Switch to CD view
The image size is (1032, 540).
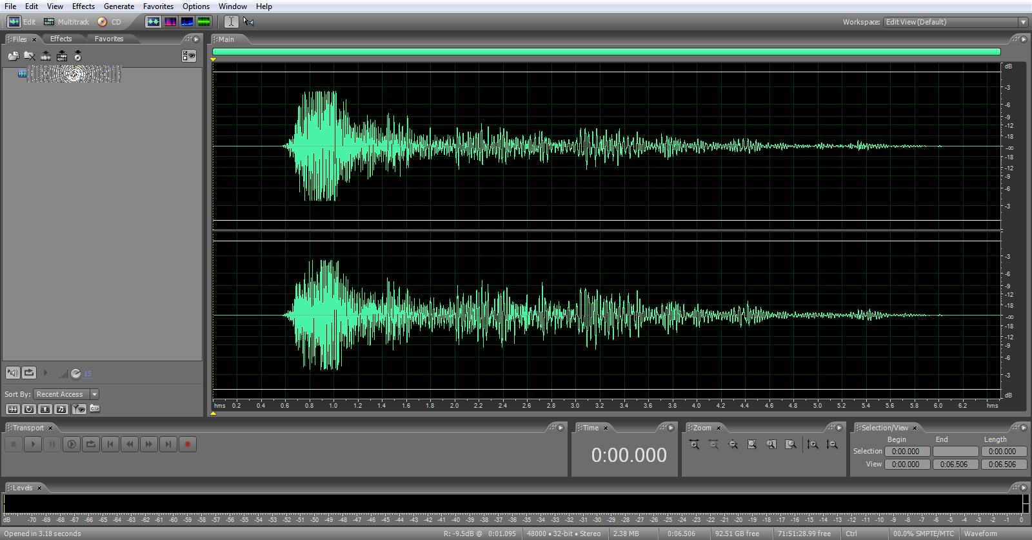(110, 22)
